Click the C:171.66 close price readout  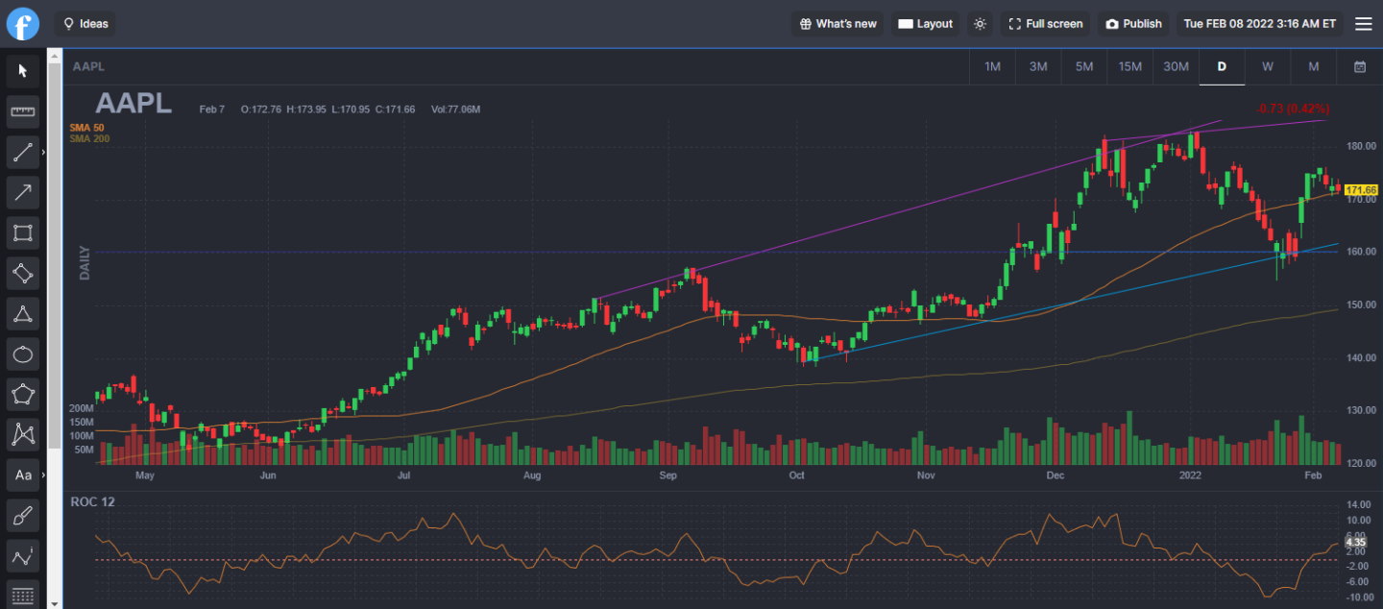click(395, 110)
